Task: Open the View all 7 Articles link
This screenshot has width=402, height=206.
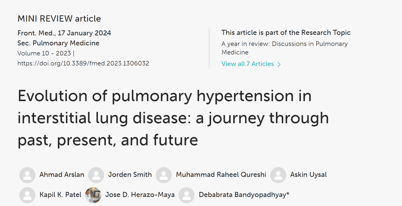Action: (248, 64)
